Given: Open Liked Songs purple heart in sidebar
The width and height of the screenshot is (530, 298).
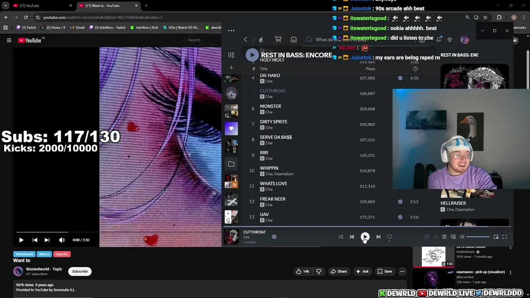Looking at the screenshot, I should click(231, 128).
